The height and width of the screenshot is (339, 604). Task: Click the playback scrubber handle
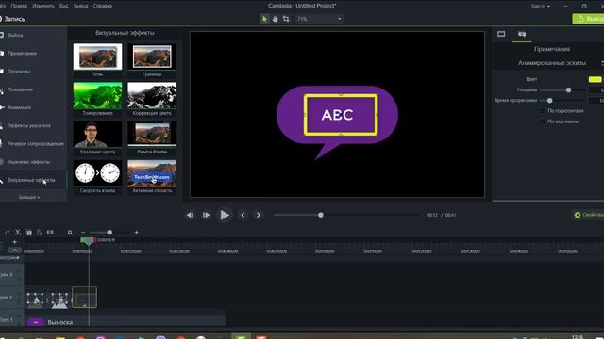(321, 215)
